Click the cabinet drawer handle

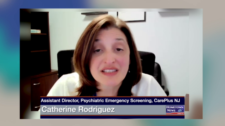36,84
